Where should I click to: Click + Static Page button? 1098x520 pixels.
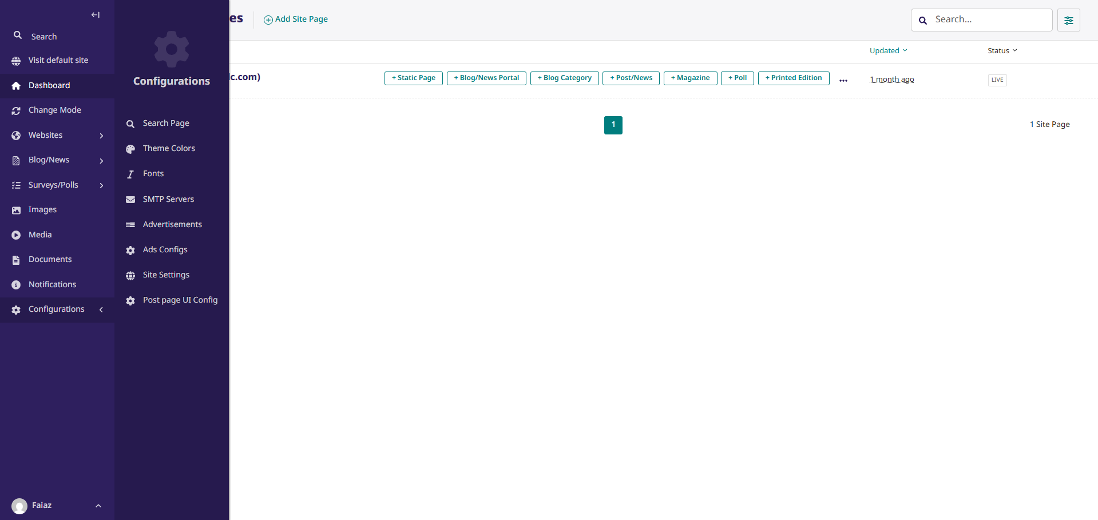tap(414, 78)
